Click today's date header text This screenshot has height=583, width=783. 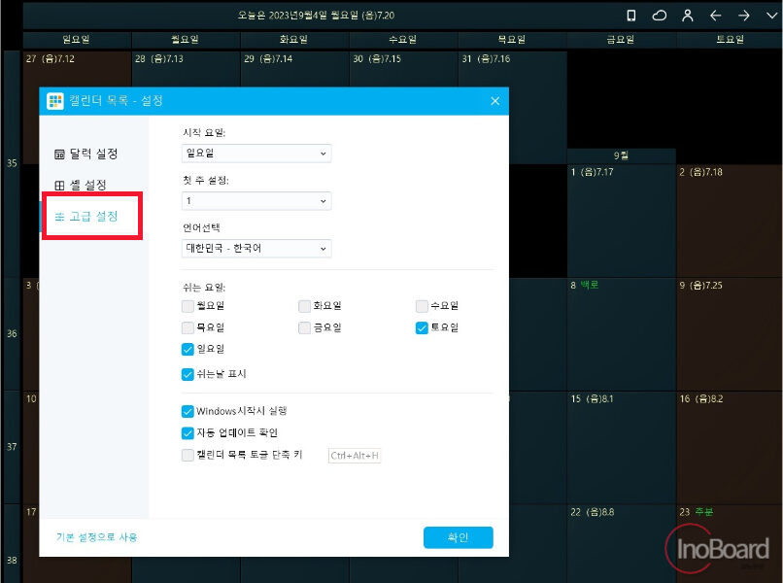316,16
